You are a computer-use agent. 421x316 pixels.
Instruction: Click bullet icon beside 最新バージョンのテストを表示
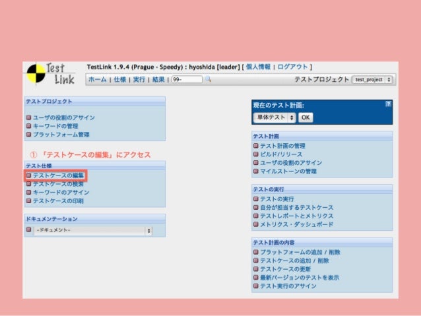[256, 277]
